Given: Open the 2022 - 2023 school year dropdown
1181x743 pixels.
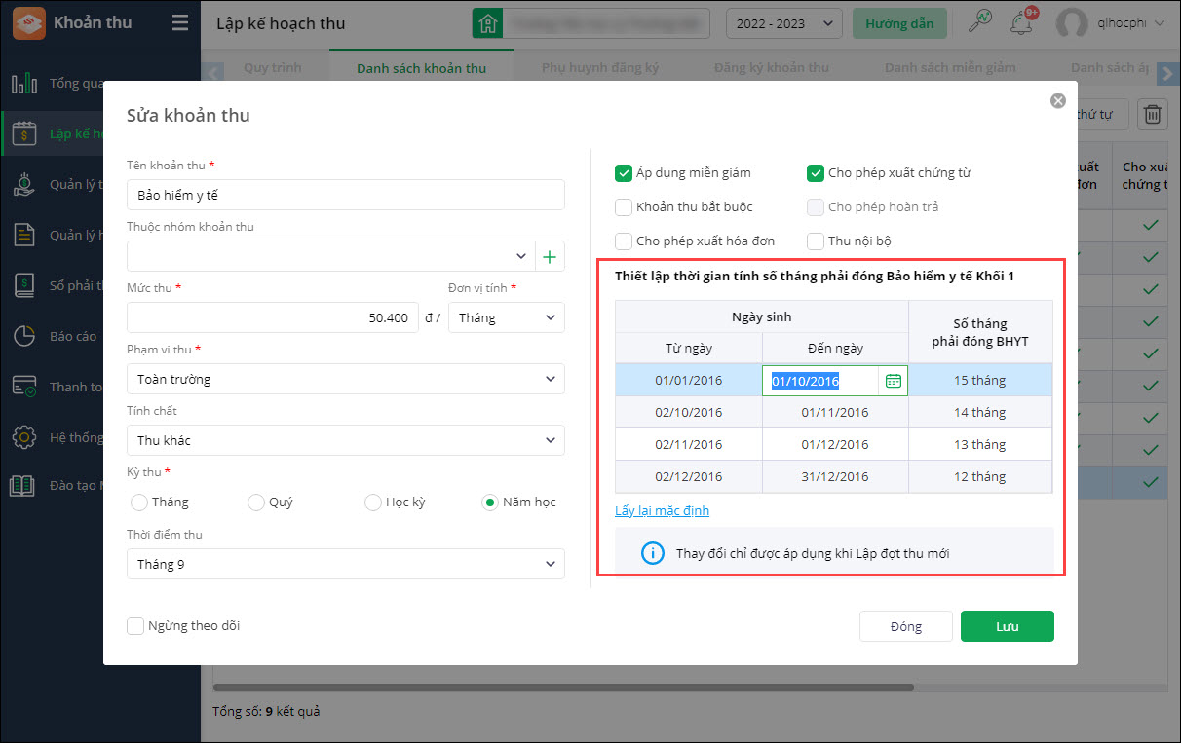Looking at the screenshot, I should 783,23.
